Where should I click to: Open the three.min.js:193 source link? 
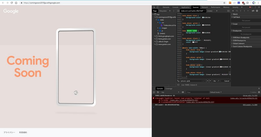point(250,96)
